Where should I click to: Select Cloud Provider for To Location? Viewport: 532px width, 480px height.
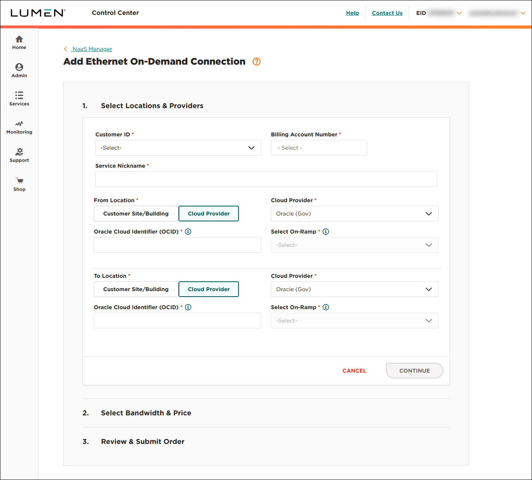click(x=209, y=289)
